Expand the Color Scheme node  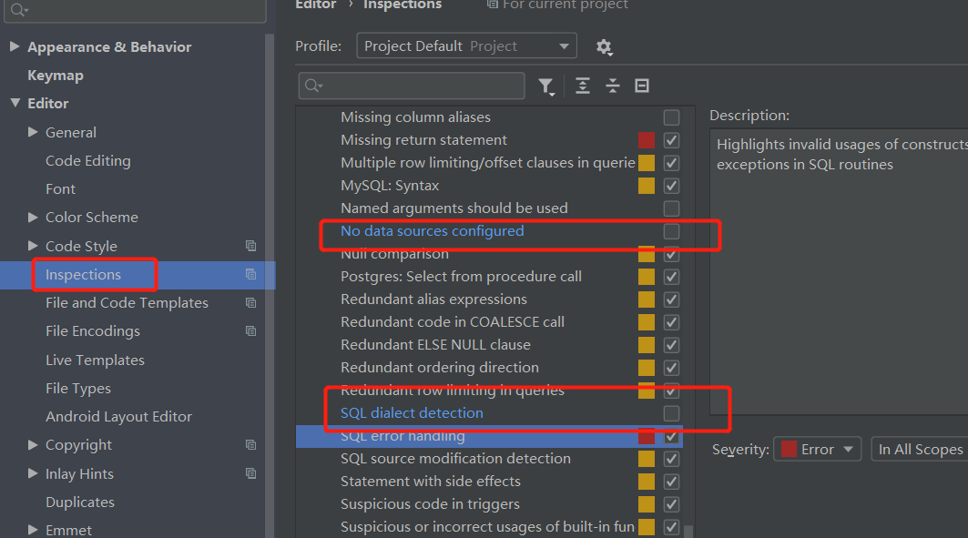point(34,217)
